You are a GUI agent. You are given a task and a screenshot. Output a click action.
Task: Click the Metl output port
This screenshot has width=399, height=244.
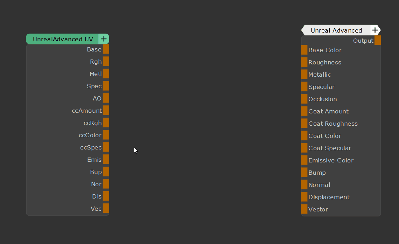click(106, 74)
